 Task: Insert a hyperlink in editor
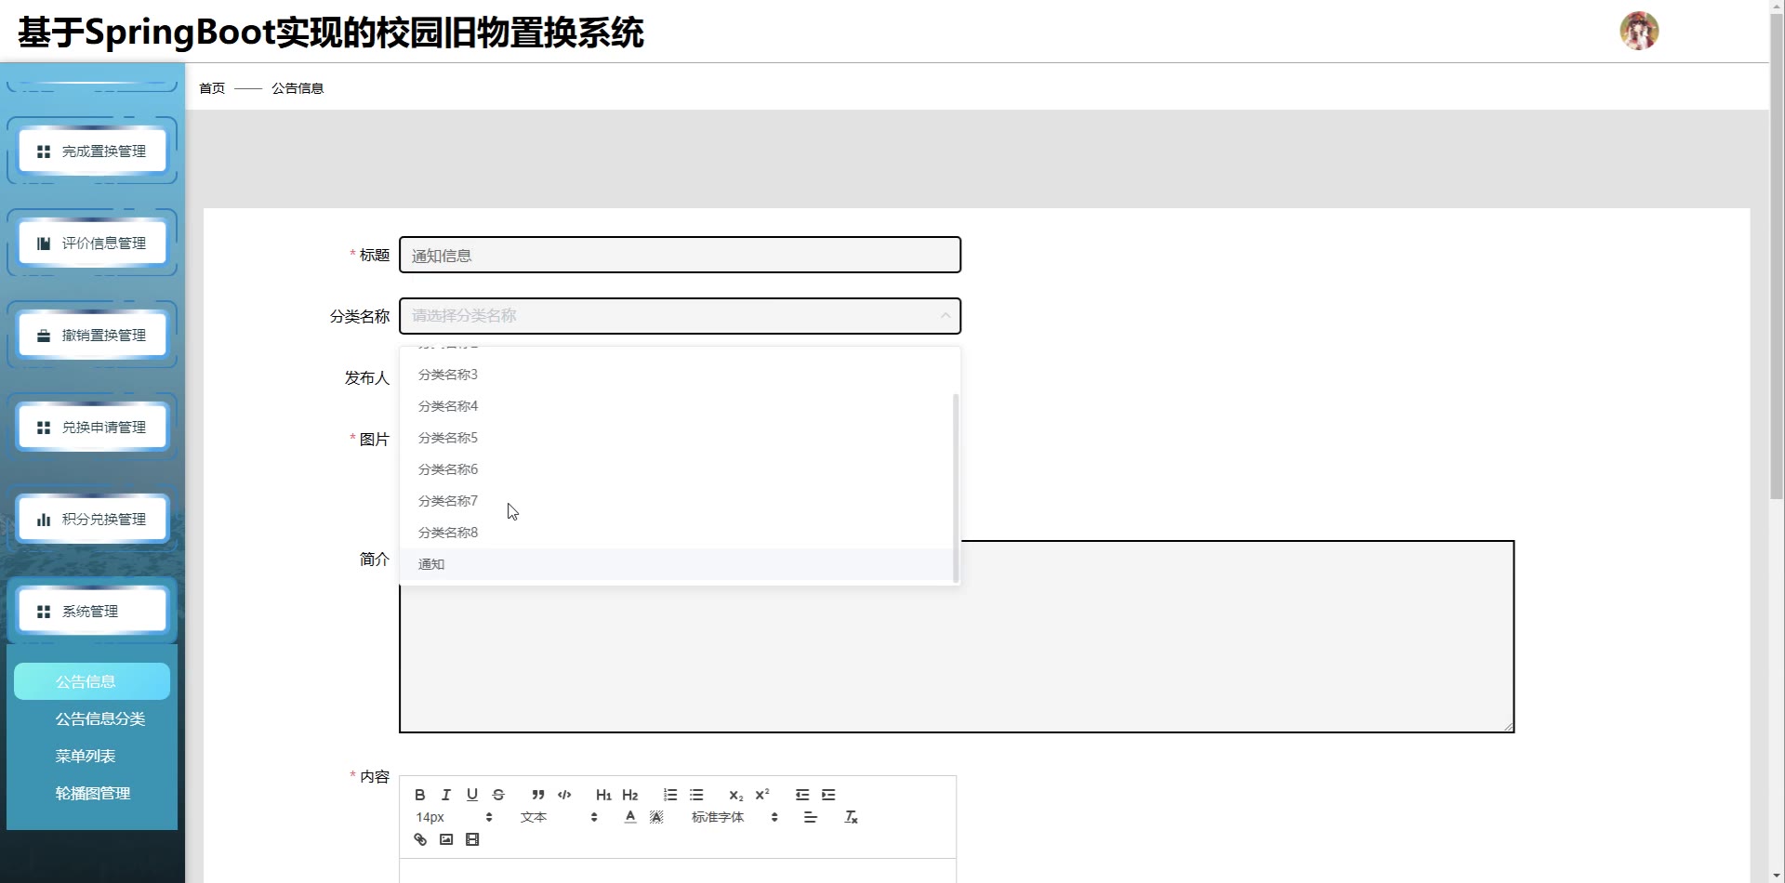[x=420, y=839]
